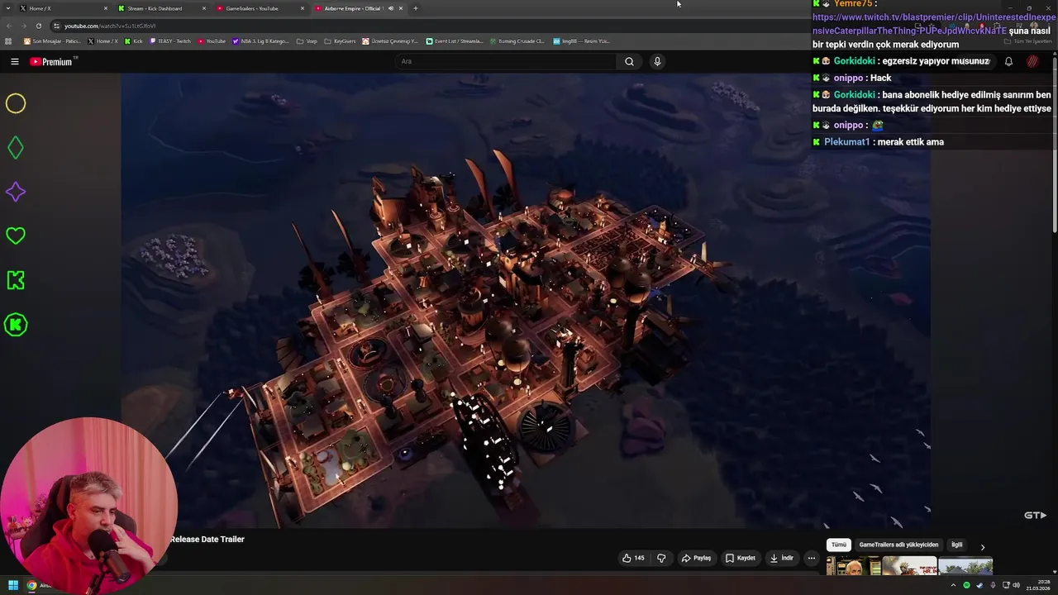Click the Release Date Trailer video title

point(207,539)
